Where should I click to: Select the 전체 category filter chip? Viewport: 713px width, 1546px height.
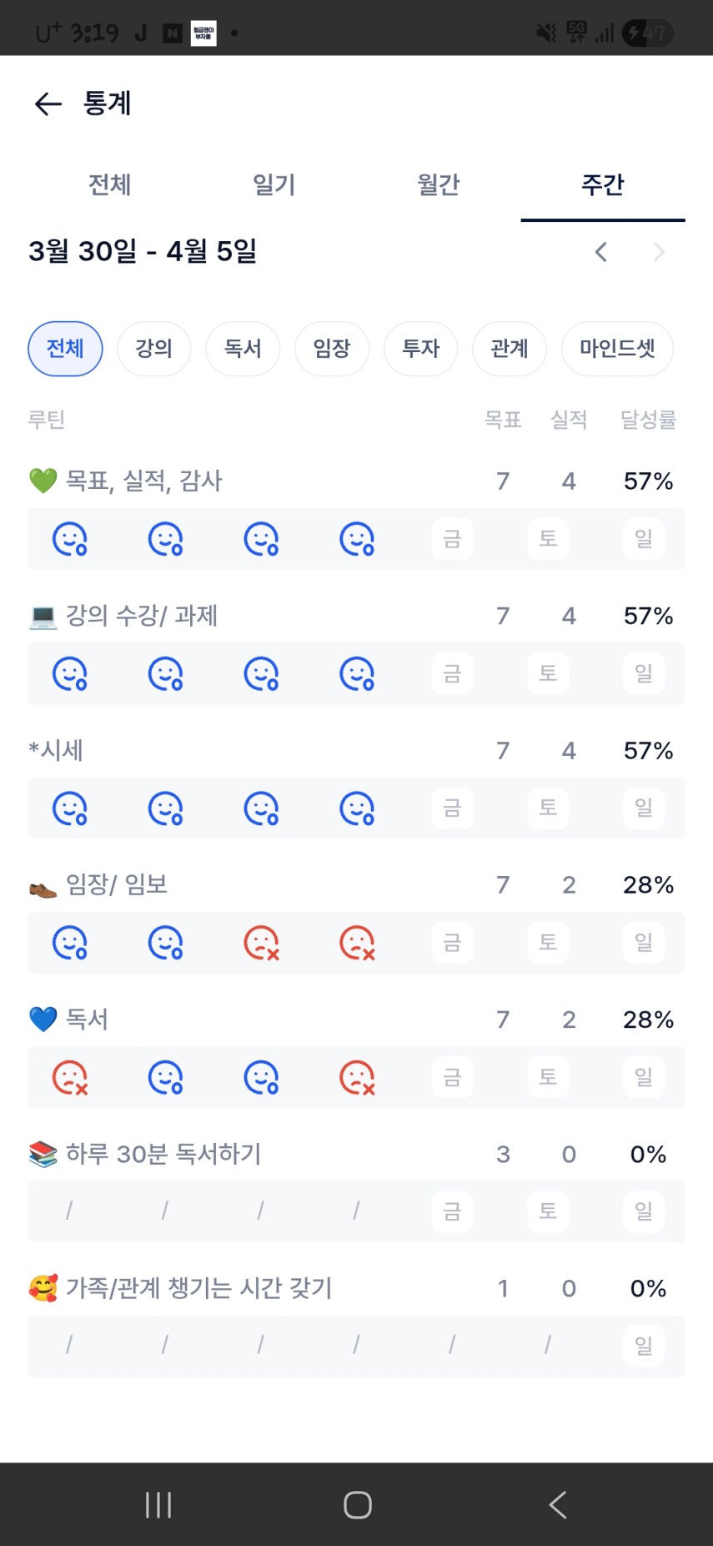point(65,349)
